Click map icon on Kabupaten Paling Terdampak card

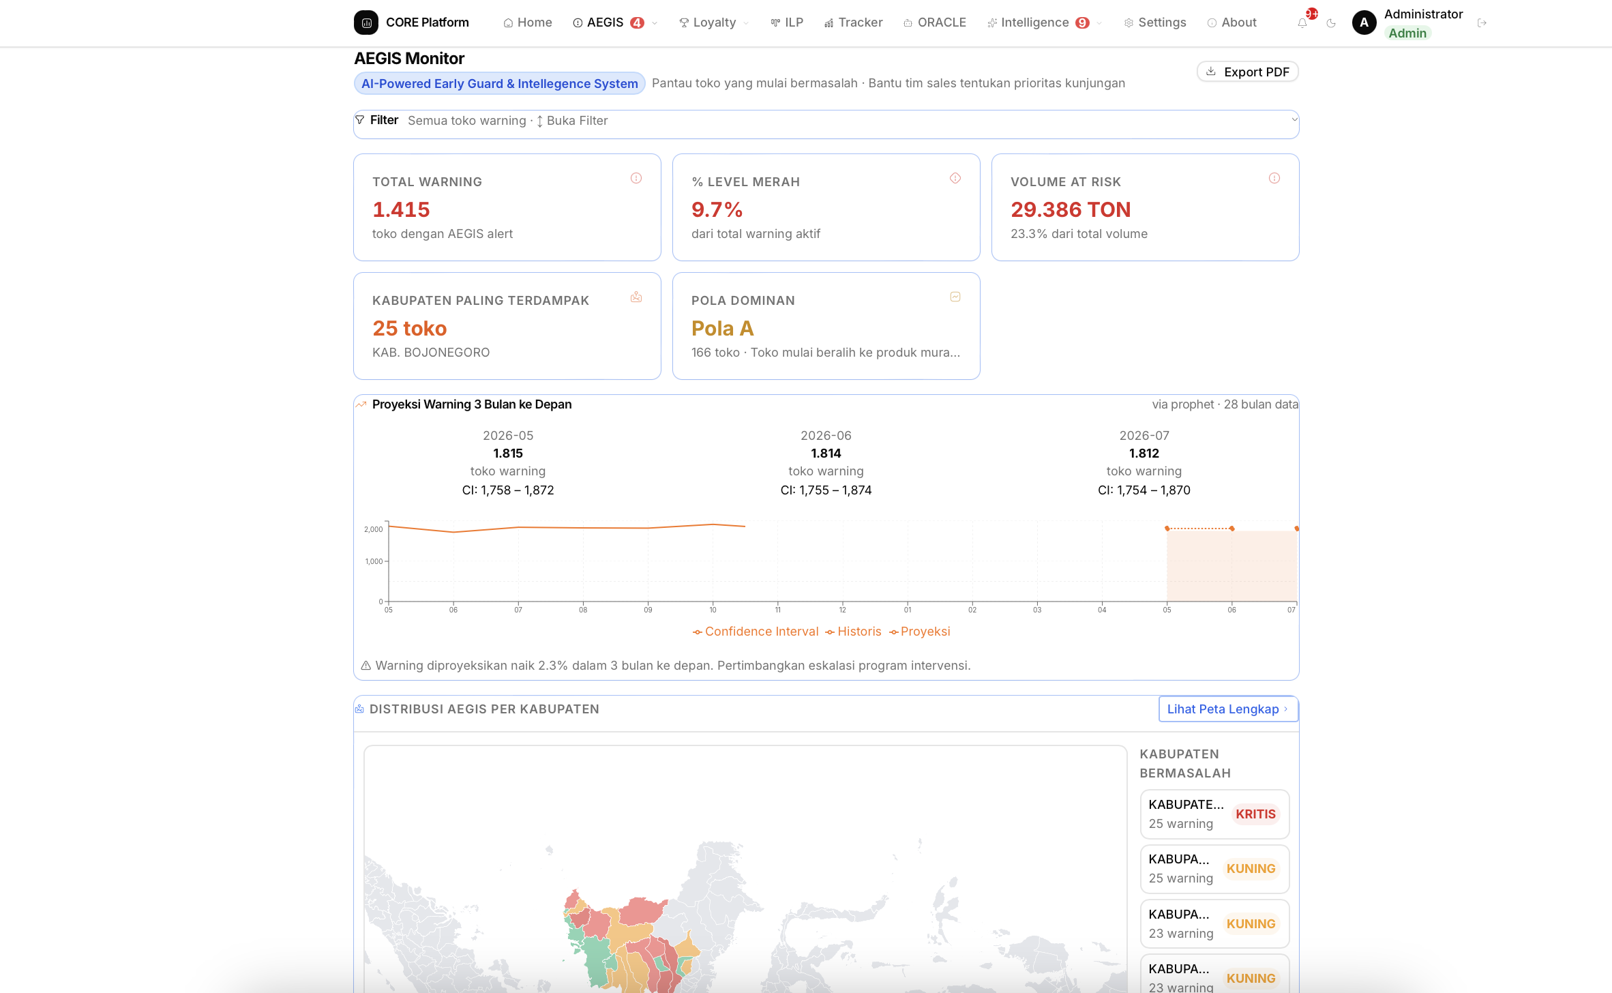coord(636,297)
